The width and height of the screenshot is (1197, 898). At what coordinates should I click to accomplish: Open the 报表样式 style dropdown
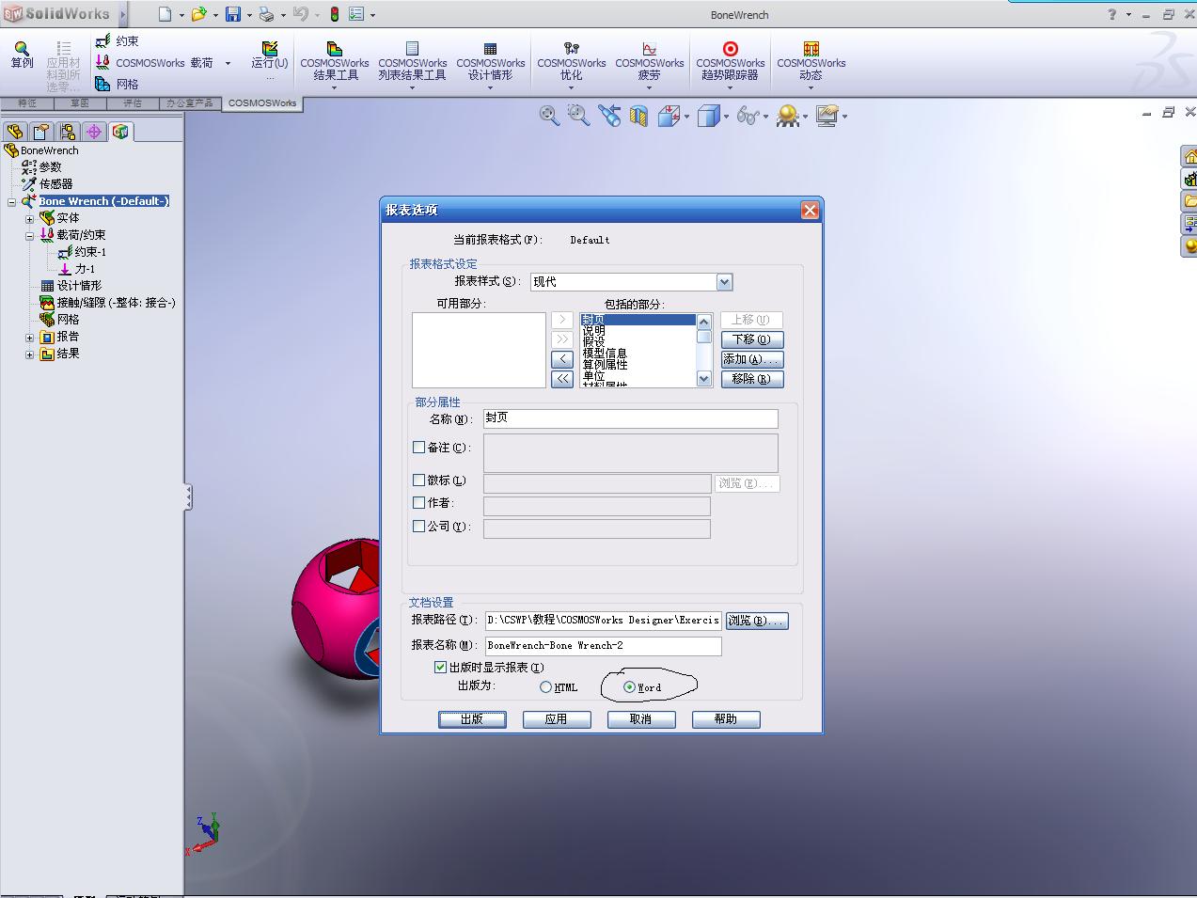click(724, 282)
